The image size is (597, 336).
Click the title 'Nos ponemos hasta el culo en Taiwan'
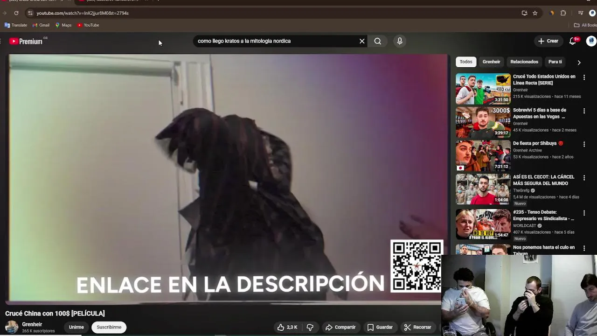[x=544, y=250]
